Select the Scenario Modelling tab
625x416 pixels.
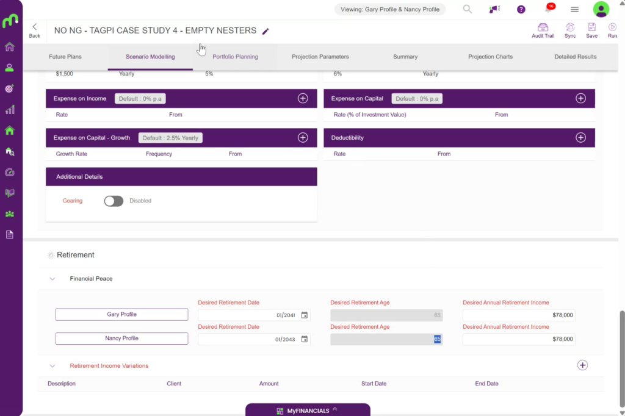[x=150, y=57]
